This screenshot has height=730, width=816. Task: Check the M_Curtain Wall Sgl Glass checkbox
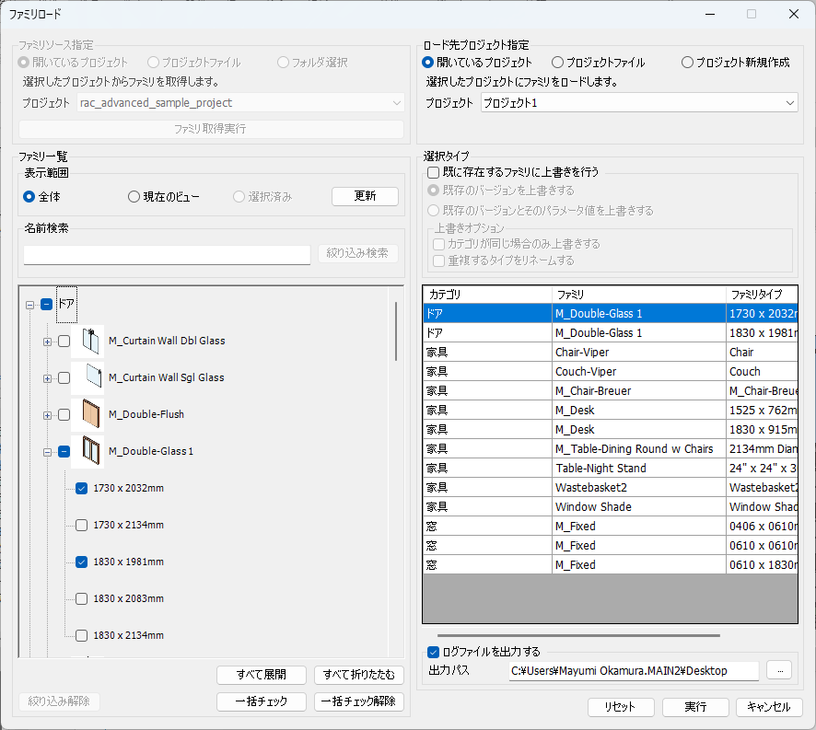(64, 378)
